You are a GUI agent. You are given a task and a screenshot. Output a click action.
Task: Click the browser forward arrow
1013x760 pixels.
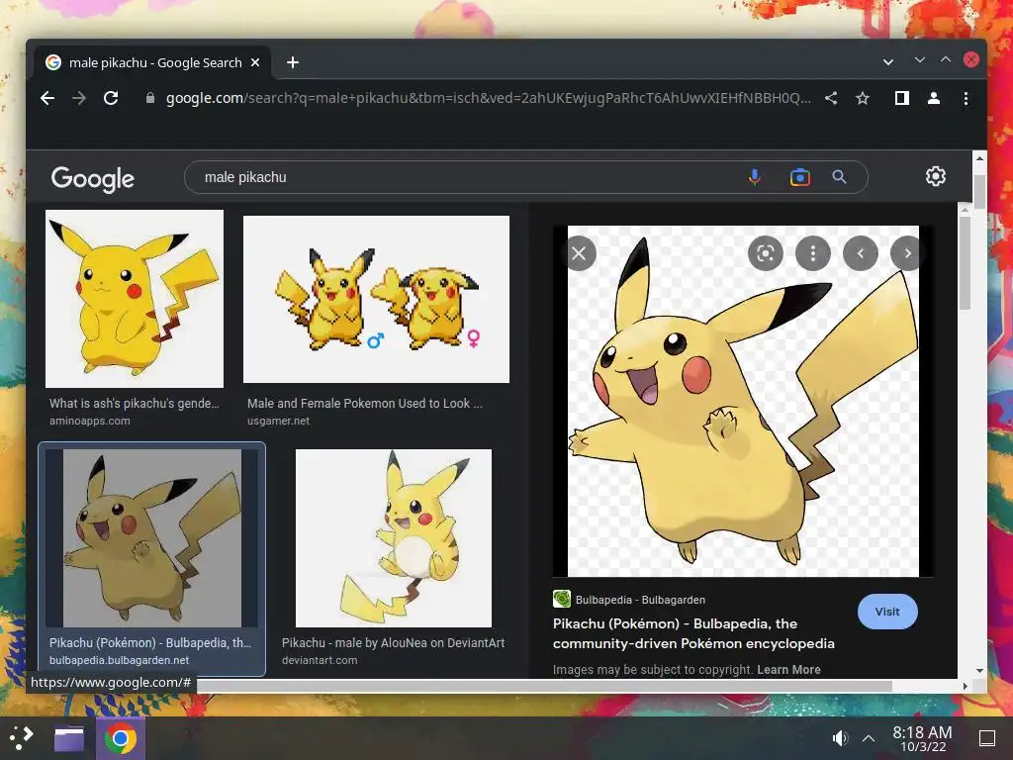79,98
